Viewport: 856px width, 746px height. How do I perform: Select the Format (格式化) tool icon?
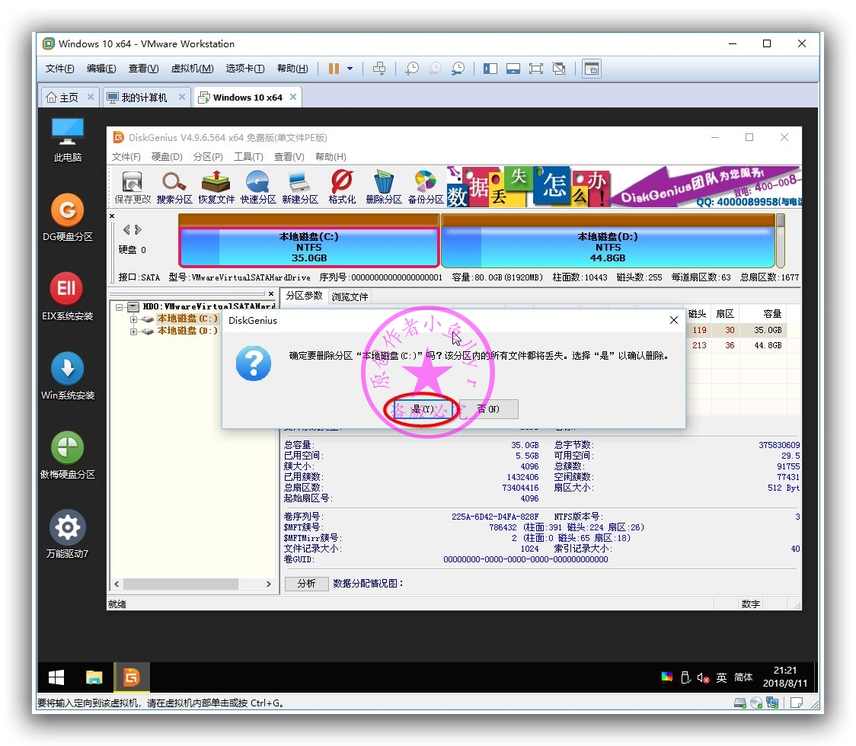coord(342,187)
